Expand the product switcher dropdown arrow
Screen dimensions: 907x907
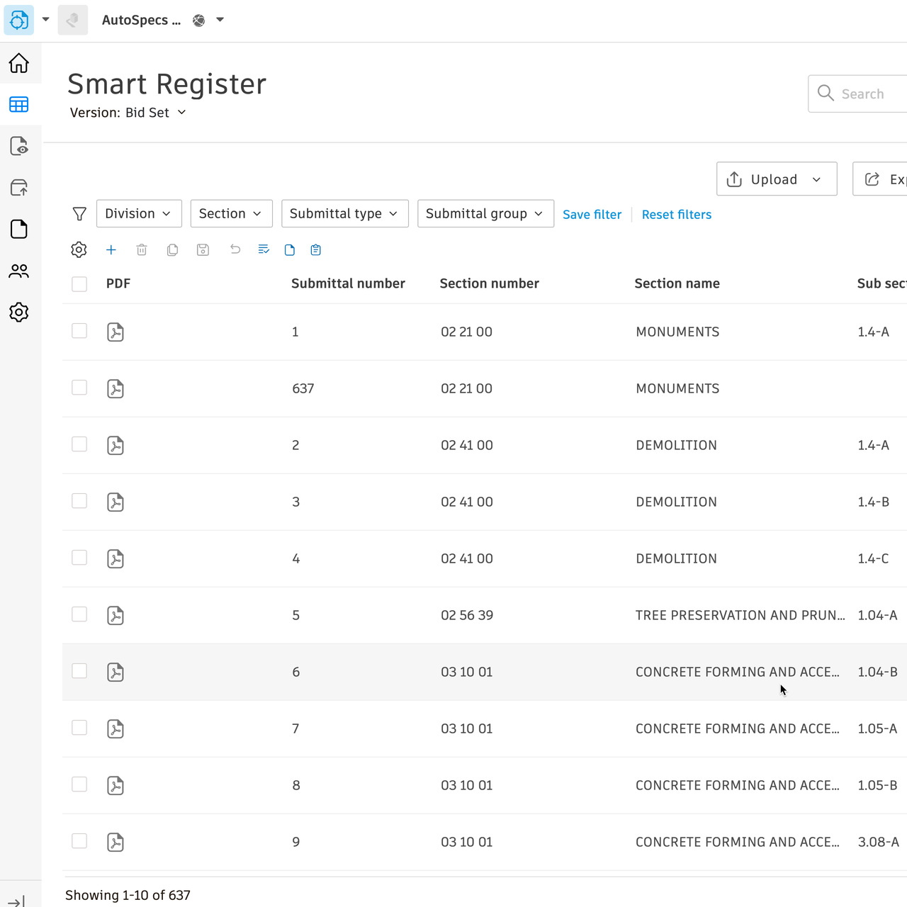[x=46, y=20]
